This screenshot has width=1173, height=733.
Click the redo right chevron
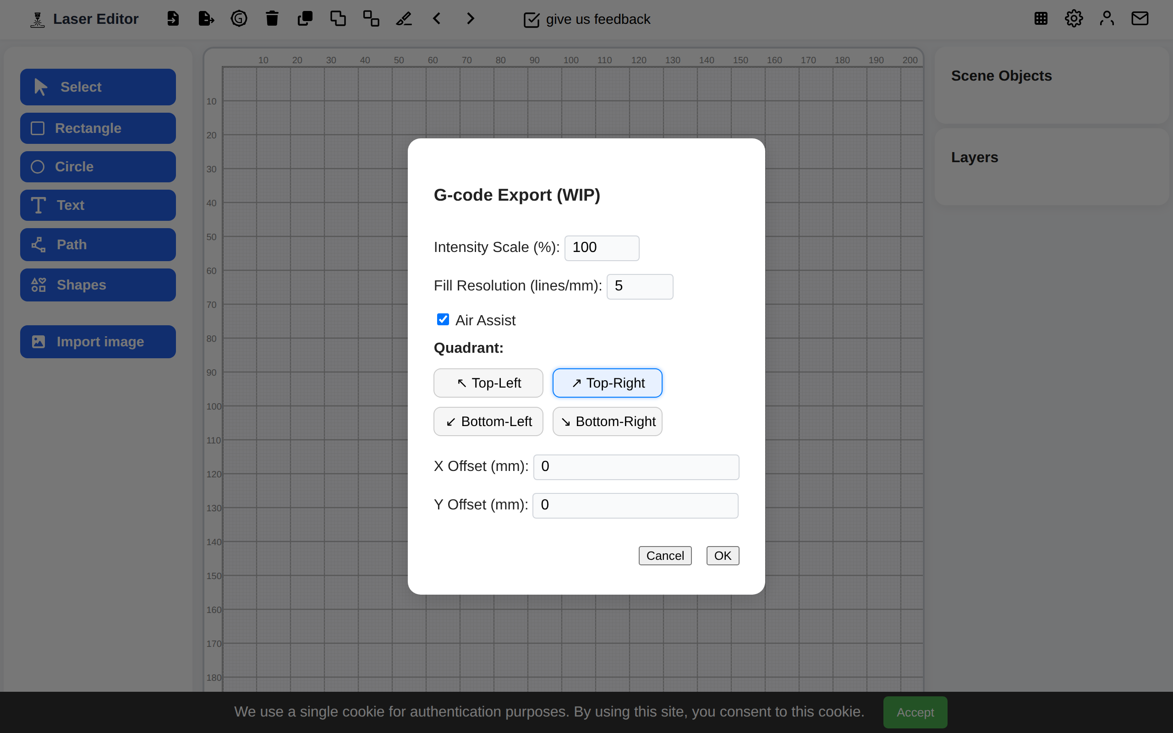pos(470,19)
